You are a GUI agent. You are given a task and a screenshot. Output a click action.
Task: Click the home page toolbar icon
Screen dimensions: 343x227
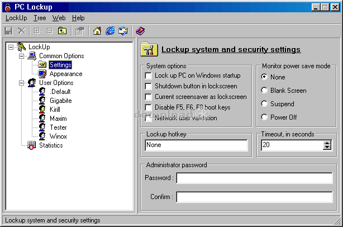(x=97, y=31)
